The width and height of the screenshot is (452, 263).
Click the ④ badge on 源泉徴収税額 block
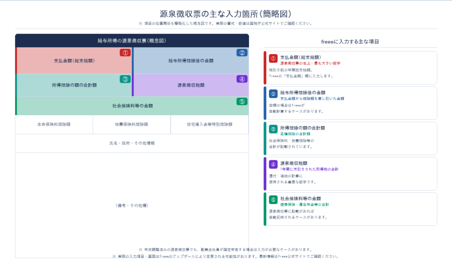(242, 79)
